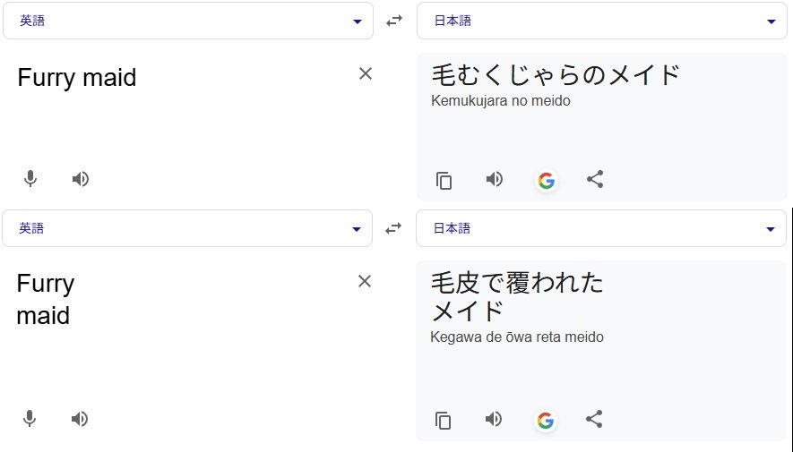The height and width of the screenshot is (452, 793).
Task: Swap languages in the bottom translator
Action: (393, 228)
